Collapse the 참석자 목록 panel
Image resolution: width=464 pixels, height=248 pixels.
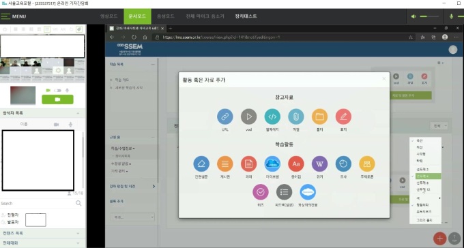(78, 113)
